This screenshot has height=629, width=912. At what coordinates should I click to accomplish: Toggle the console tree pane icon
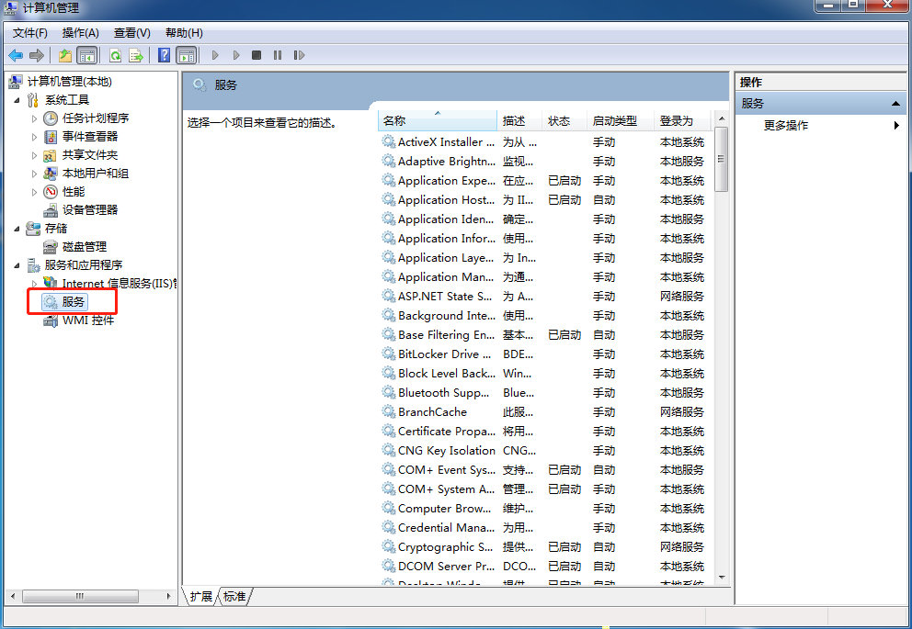coord(87,55)
